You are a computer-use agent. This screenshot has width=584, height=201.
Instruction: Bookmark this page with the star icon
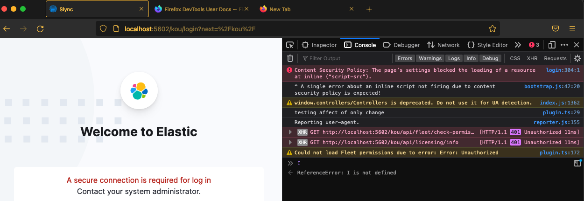pyautogui.click(x=492, y=29)
